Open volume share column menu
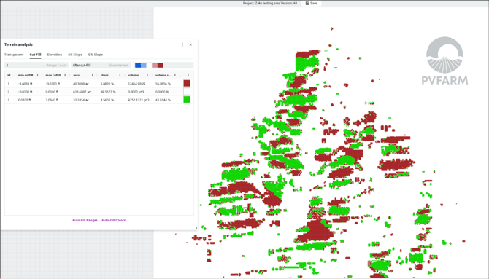 175,75
